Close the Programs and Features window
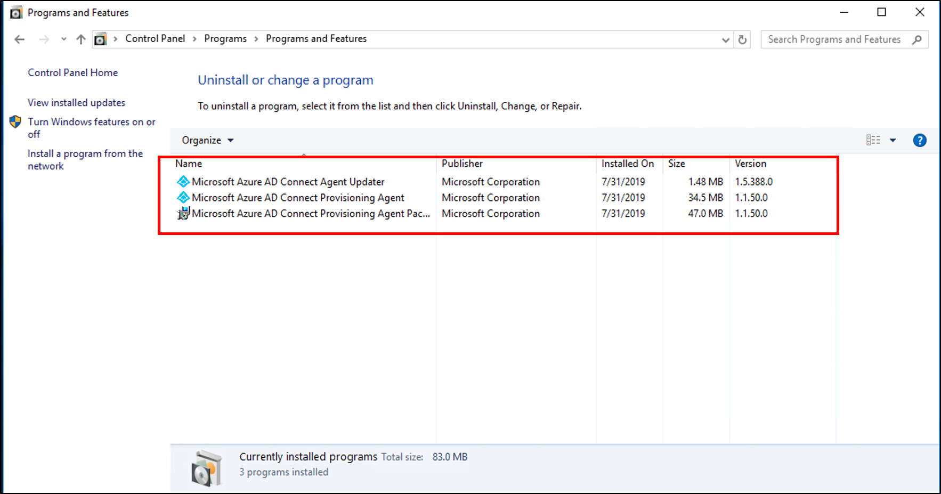Screen dimensions: 941x494 tap(920, 12)
